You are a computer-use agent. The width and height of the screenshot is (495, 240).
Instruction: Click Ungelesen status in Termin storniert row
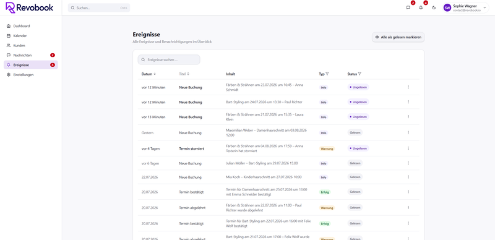358,148
